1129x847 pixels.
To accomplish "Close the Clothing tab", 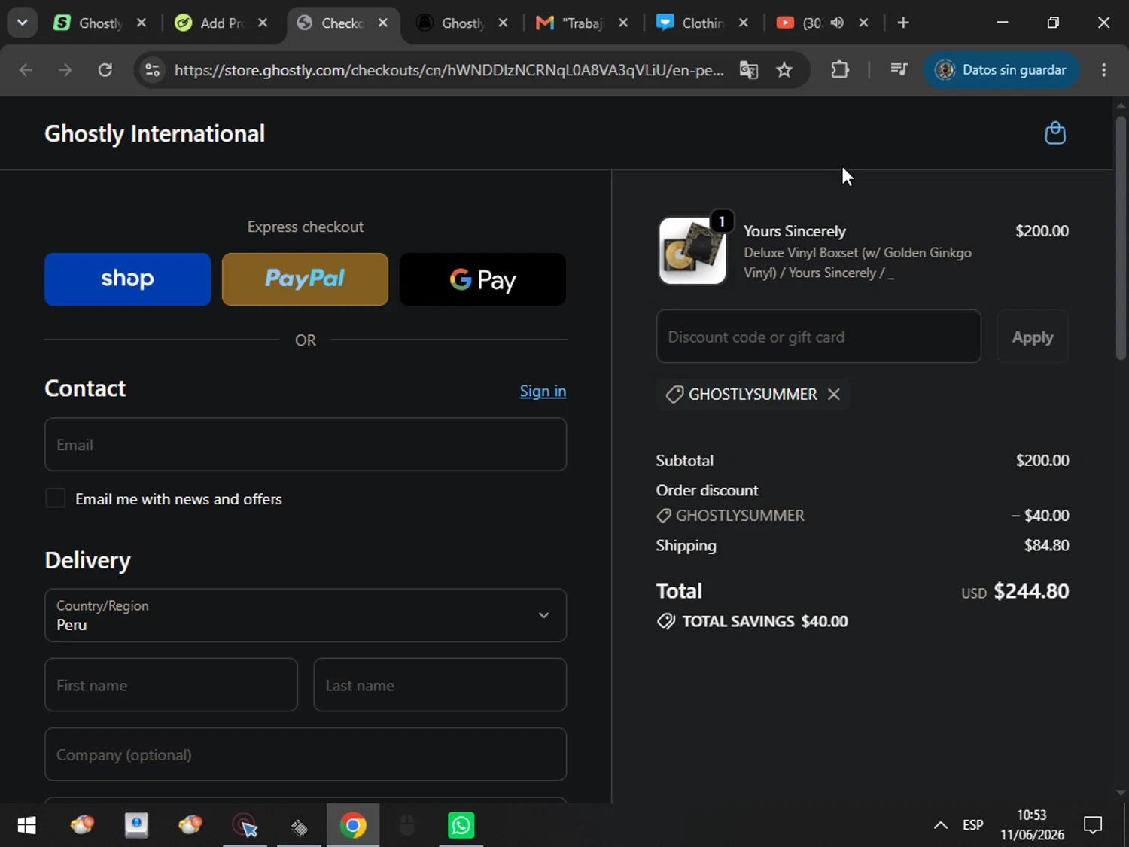I will click(743, 23).
